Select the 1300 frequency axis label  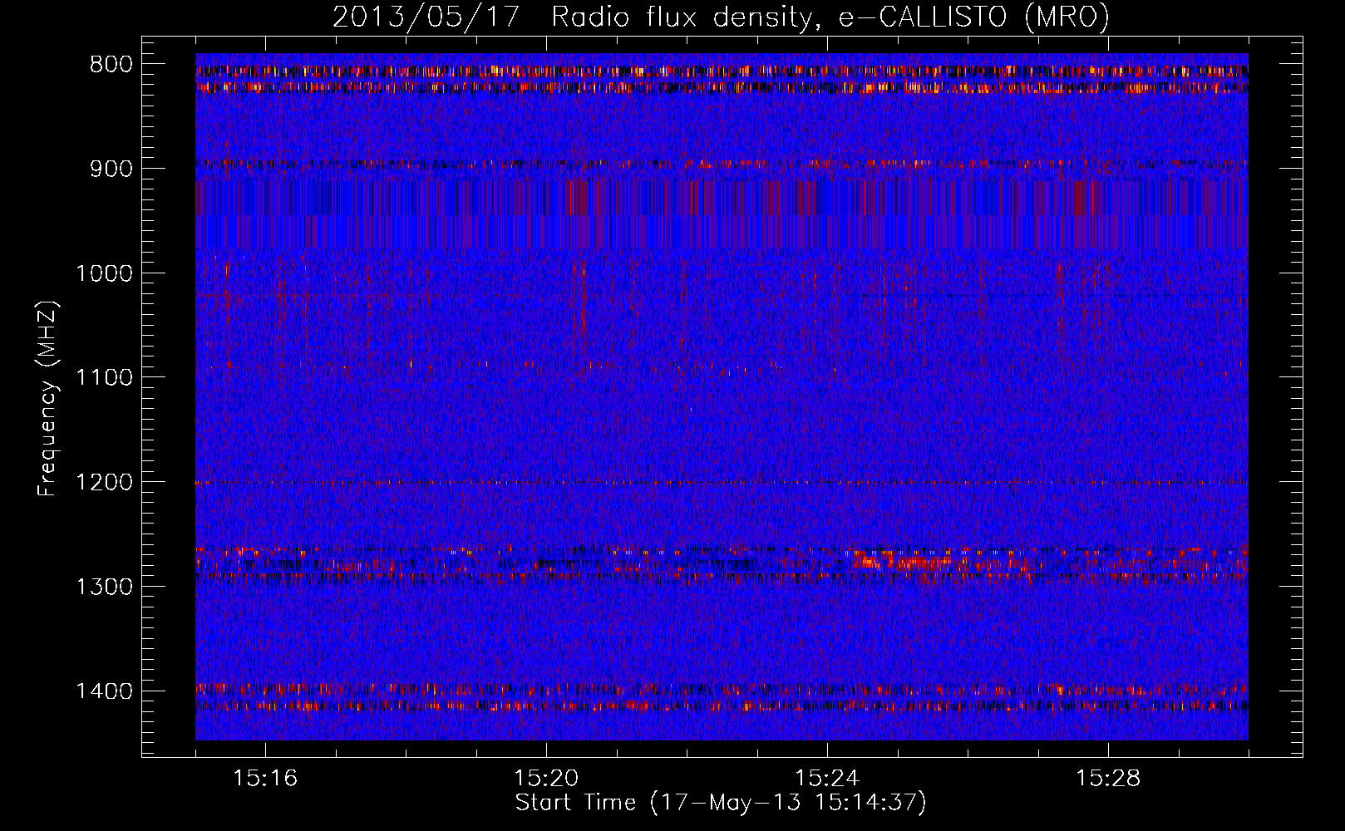point(104,587)
